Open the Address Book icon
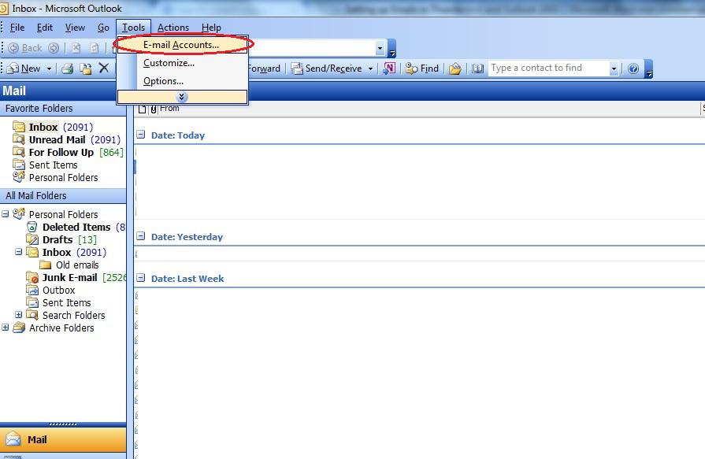The width and height of the screenshot is (705, 459). [477, 68]
